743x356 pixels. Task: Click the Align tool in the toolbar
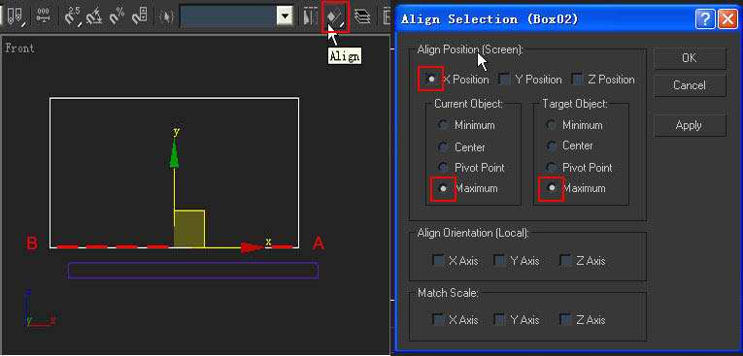[335, 17]
